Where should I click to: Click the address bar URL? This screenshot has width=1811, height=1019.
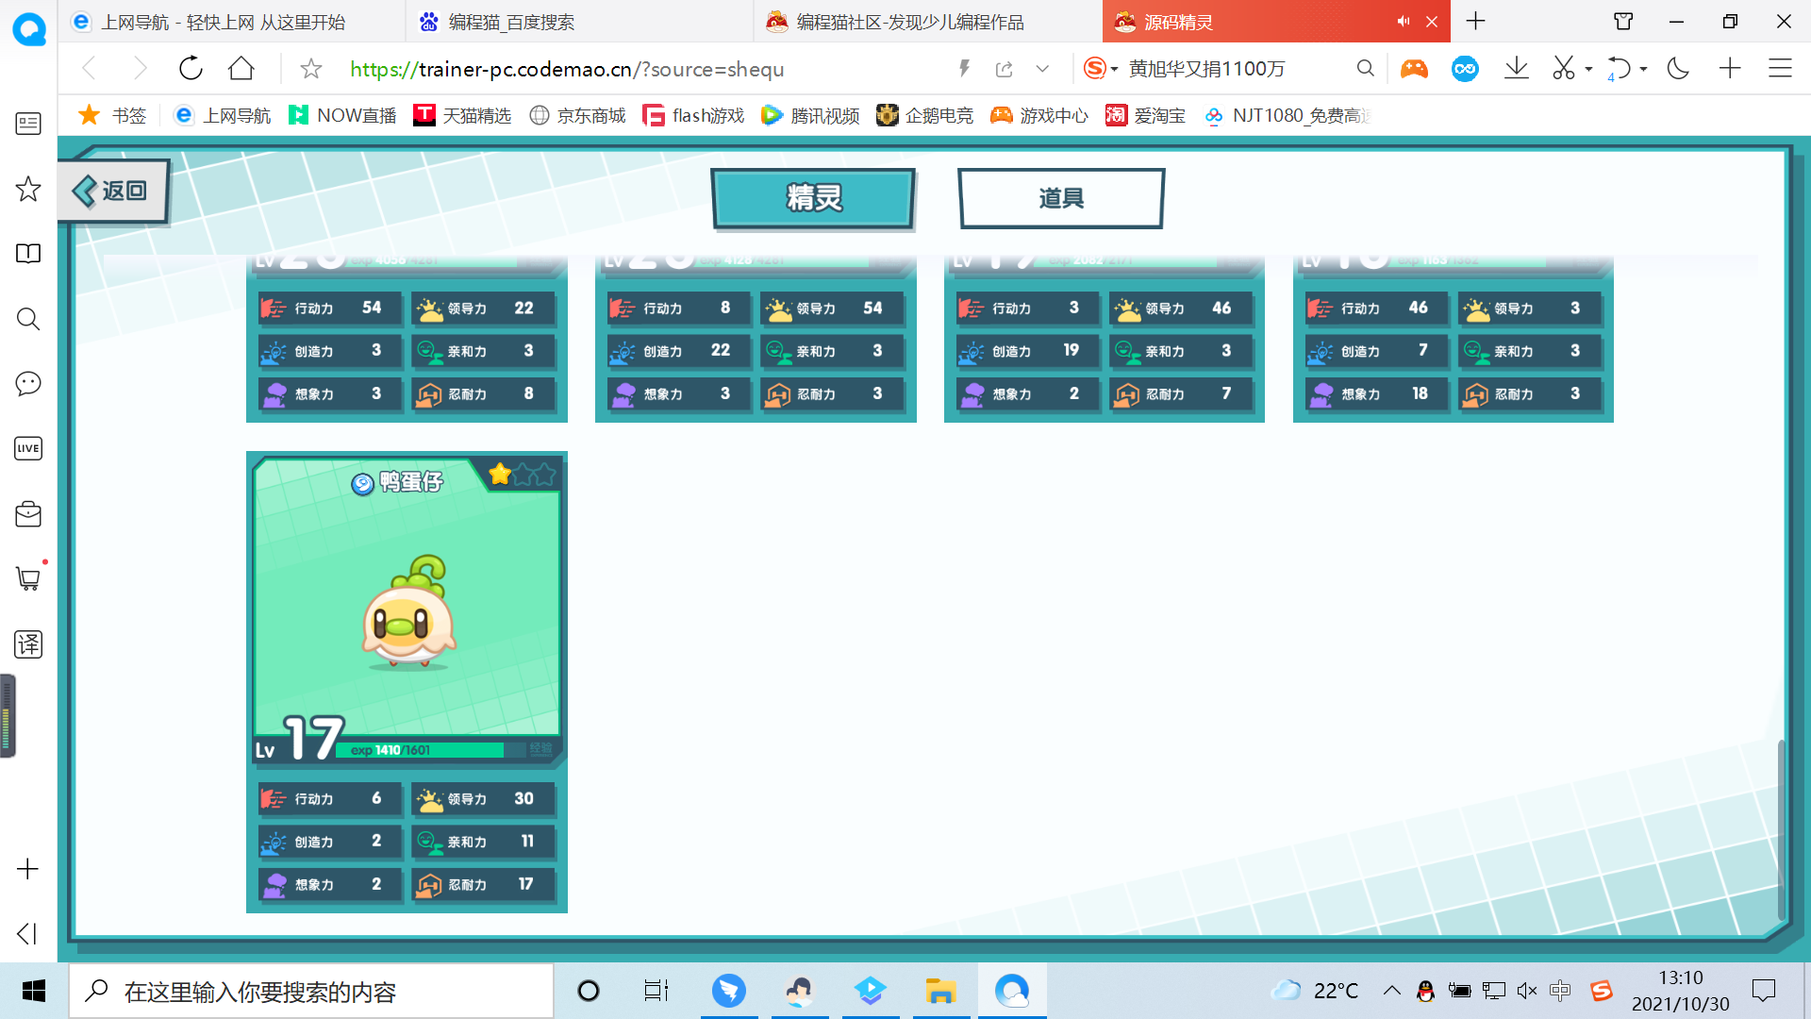pyautogui.click(x=567, y=69)
